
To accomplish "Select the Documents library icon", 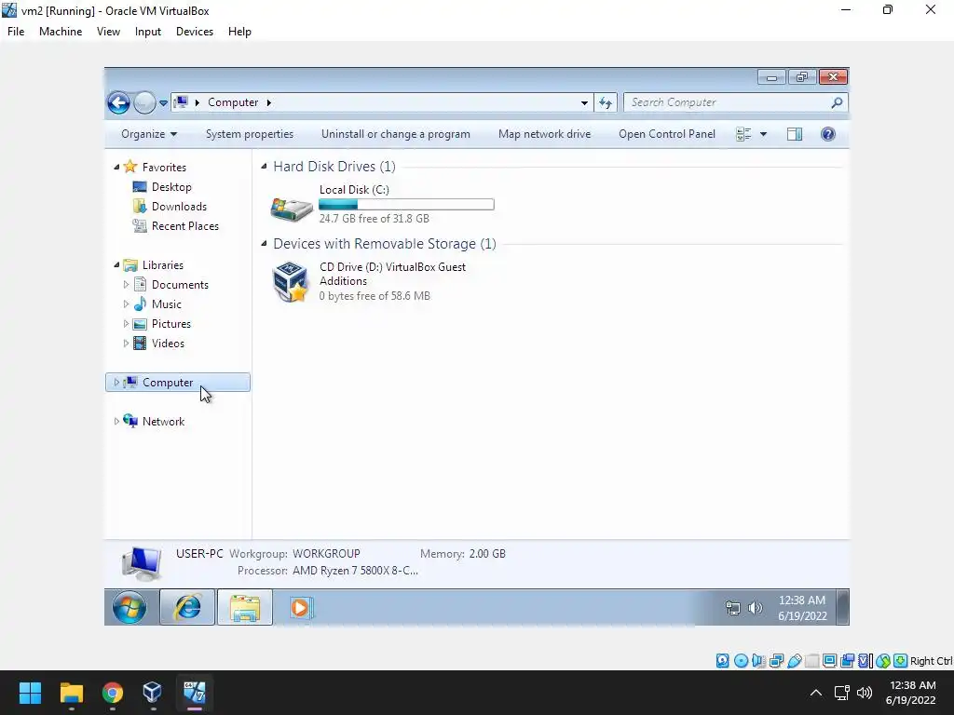I will tap(140, 285).
